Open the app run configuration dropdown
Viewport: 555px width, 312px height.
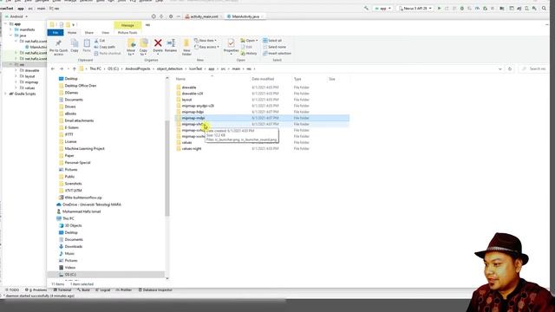point(383,8)
